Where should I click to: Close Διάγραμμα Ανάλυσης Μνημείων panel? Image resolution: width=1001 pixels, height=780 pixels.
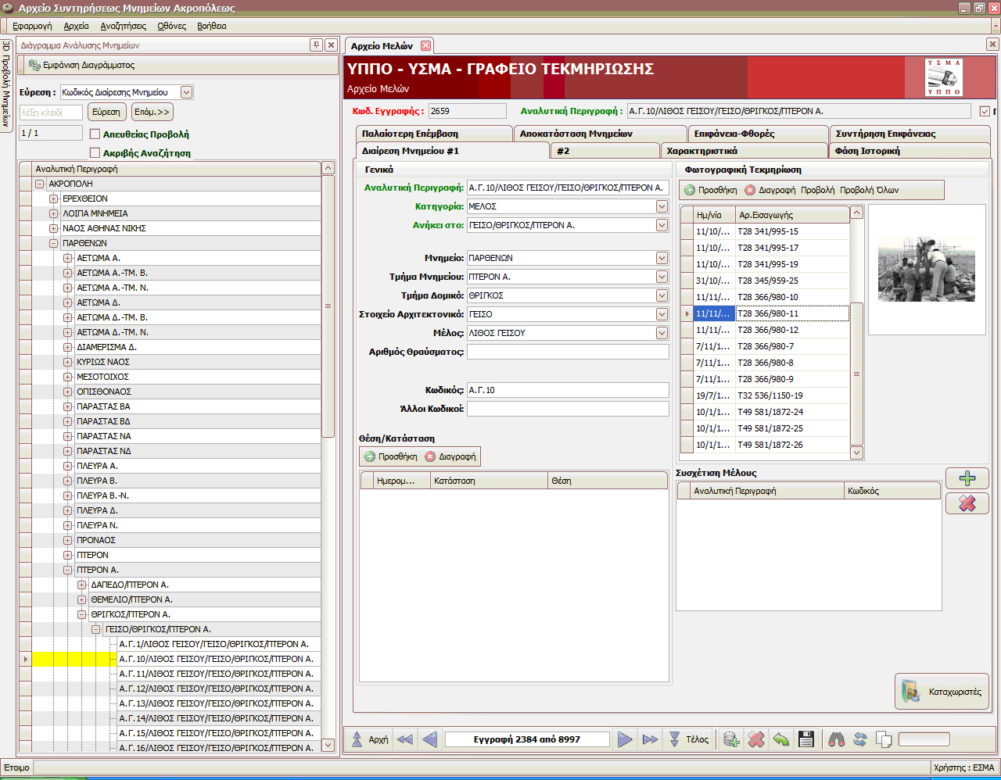point(331,45)
